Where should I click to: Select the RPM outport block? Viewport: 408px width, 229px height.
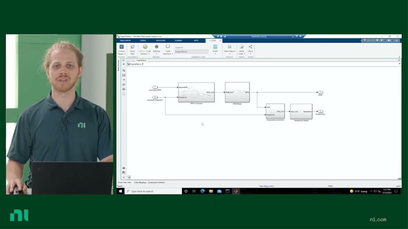click(x=320, y=92)
